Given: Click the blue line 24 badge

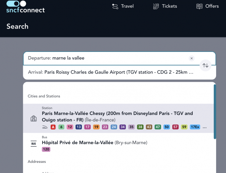Looking at the screenshot, I should [114, 127].
